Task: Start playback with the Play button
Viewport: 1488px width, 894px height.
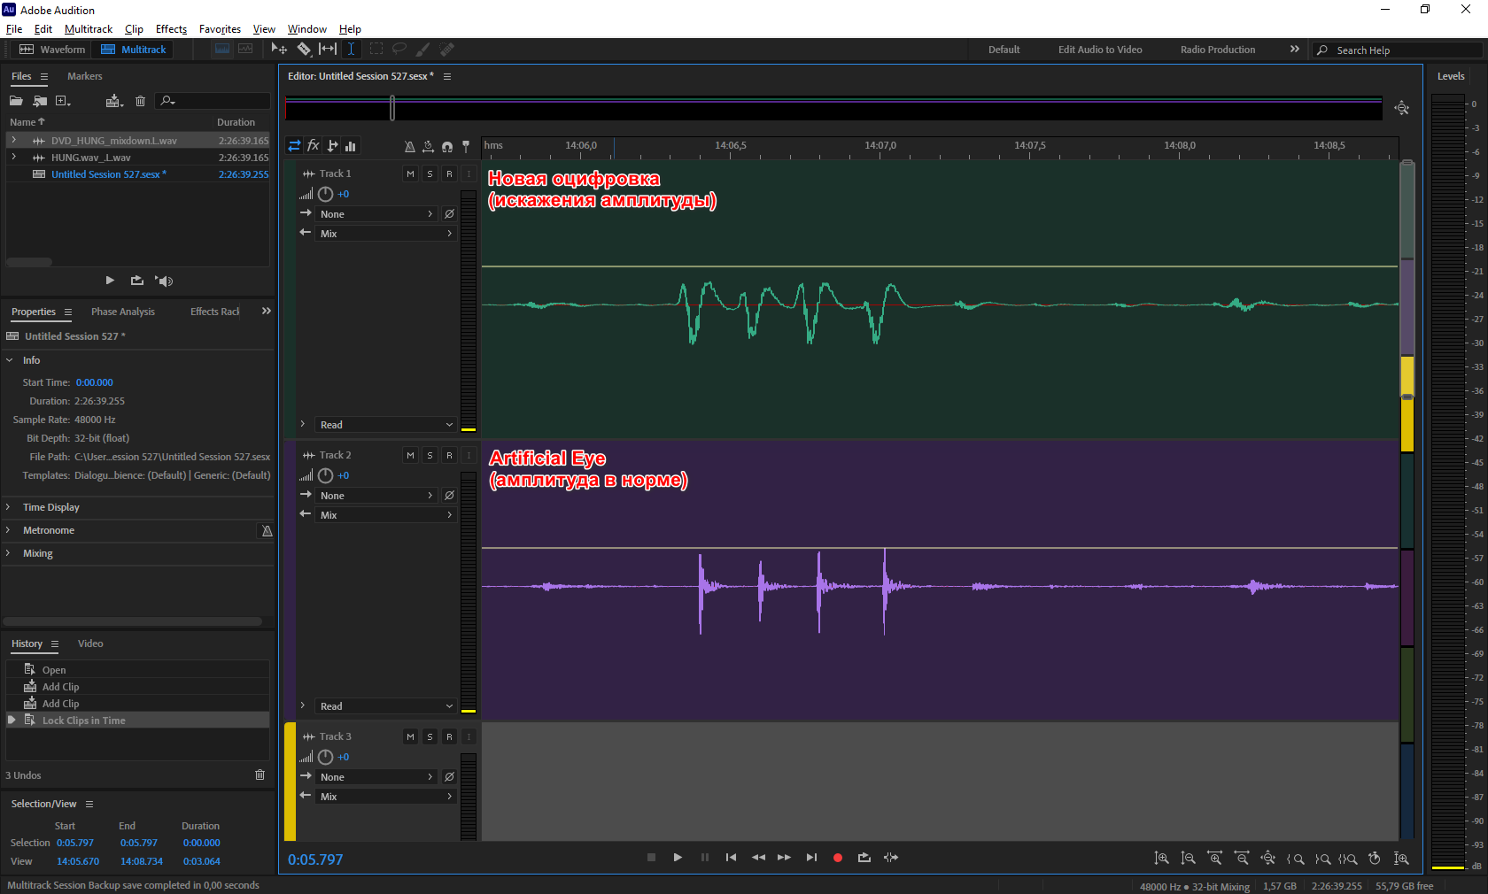Action: pos(678,858)
